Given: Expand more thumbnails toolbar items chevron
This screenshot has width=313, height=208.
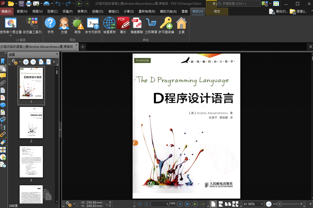Looking at the screenshot, I should tap(54, 62).
